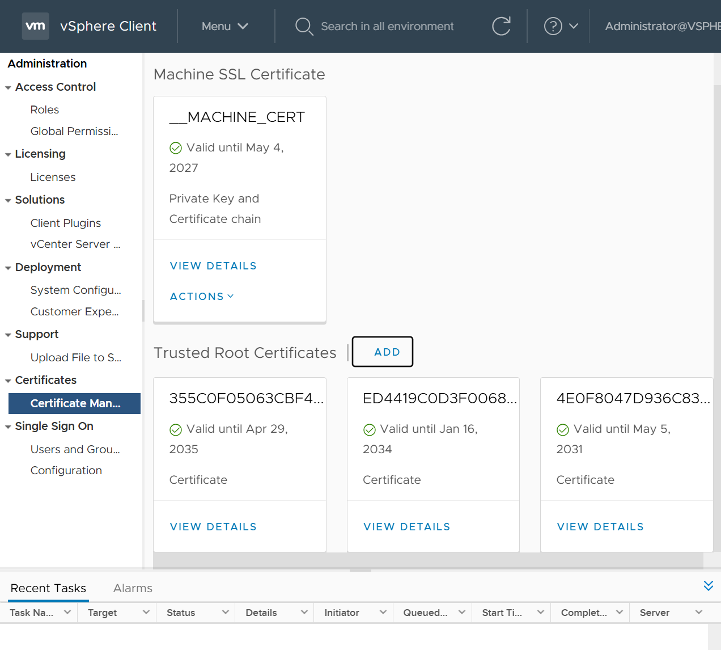
Task: Type in the Search in all environment field
Action: click(x=387, y=26)
